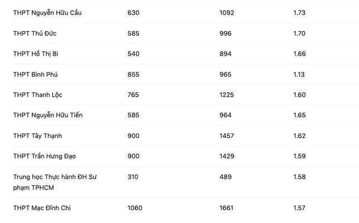Select the THPT Mạc Đĩnh Chi school name

pos(42,208)
